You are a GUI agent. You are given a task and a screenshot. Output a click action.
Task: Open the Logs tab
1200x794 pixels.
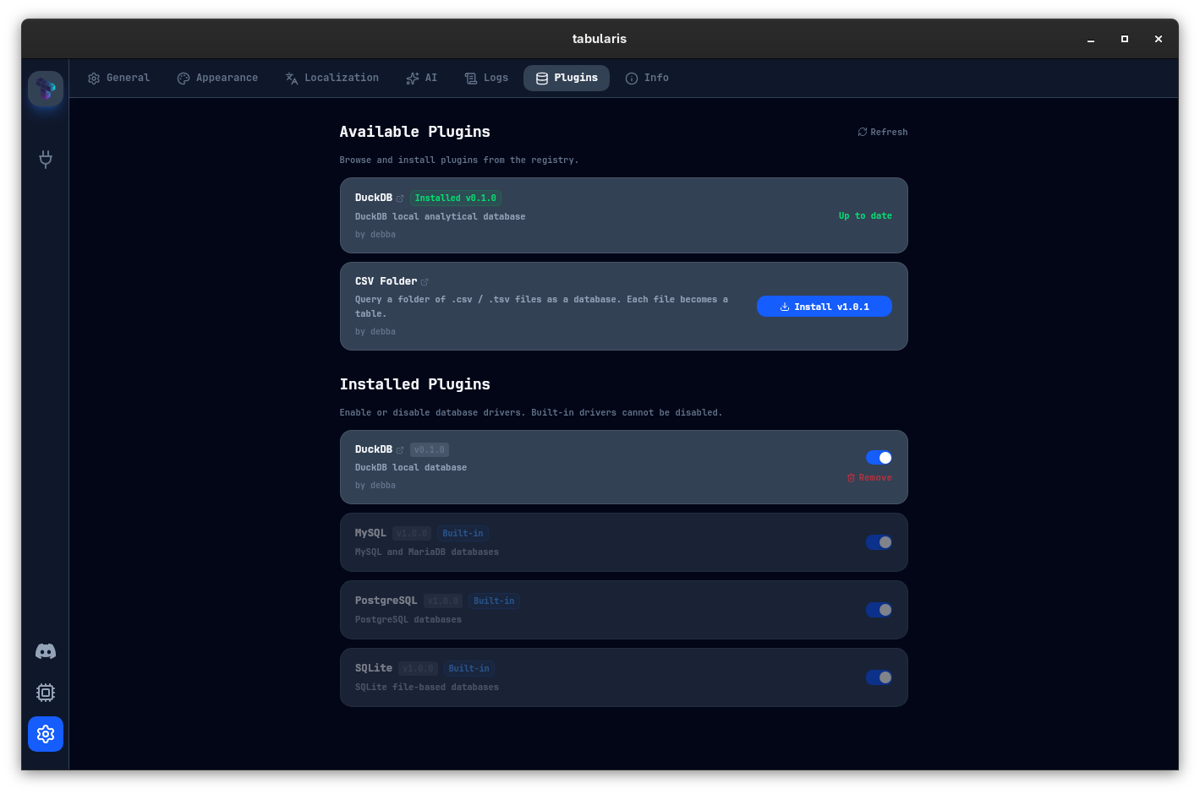tap(486, 78)
